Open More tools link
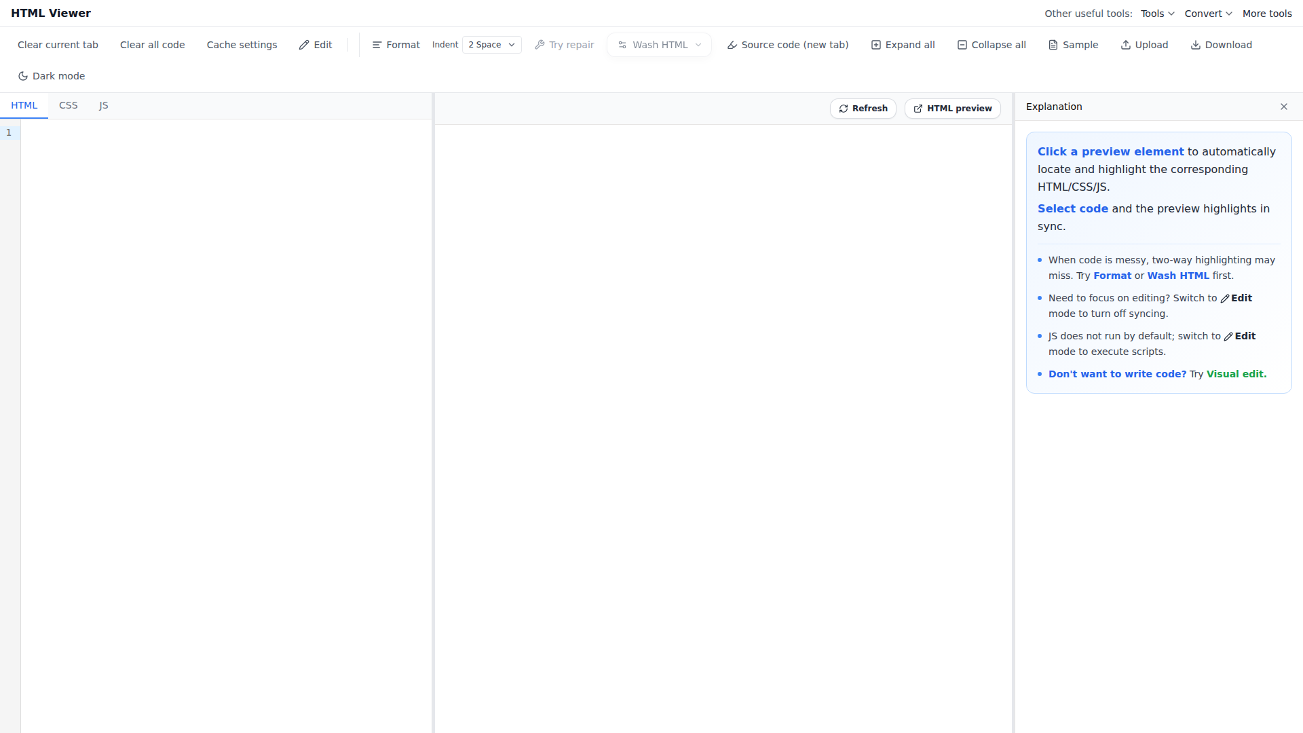1303x733 pixels. click(1267, 14)
